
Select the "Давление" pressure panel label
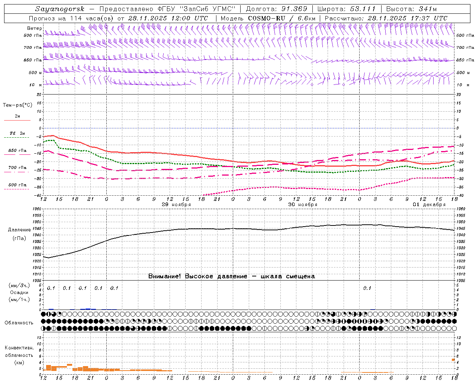[19, 230]
